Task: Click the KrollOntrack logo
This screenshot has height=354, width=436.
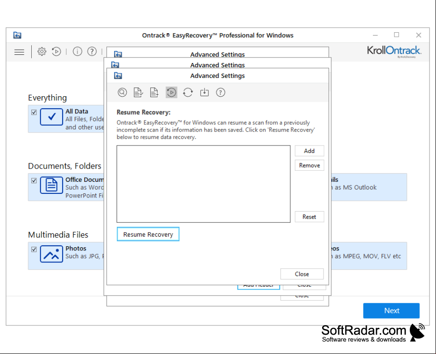Action: 394,52
